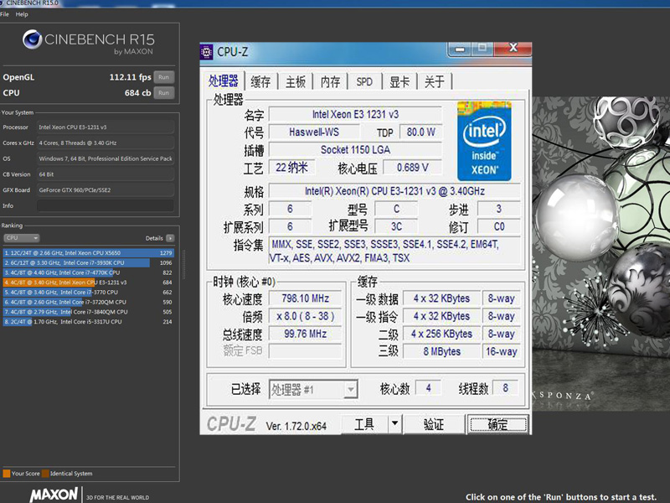
Task: Click the 确定 button in CPU-Z
Action: [497, 424]
